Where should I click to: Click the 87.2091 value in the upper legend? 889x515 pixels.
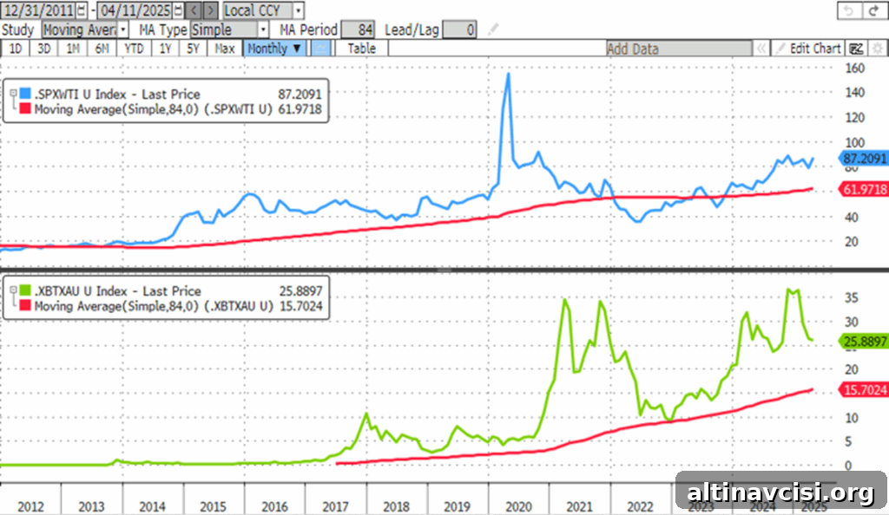pyautogui.click(x=300, y=94)
